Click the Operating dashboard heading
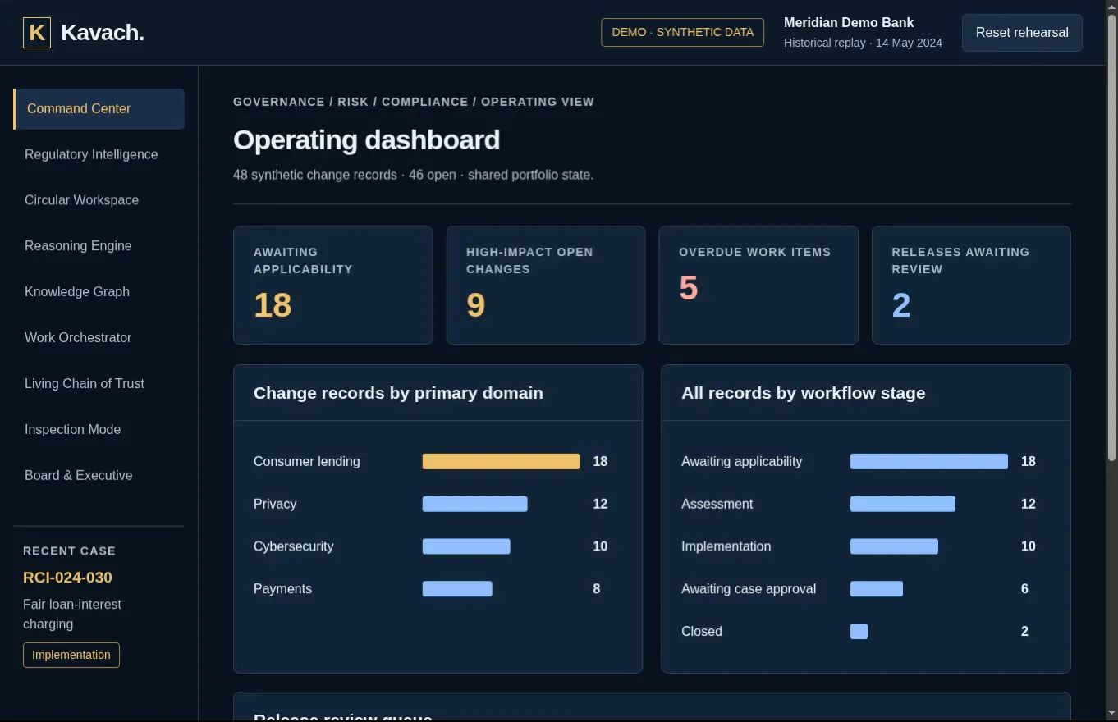Viewport: 1118px width, 722px height. click(366, 139)
